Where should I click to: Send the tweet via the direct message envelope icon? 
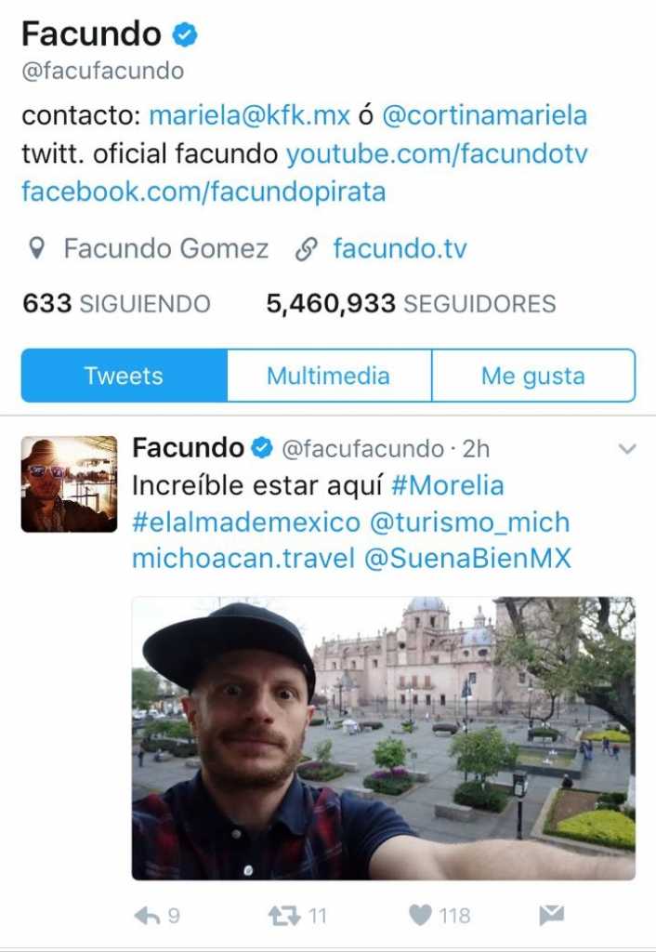point(552,915)
